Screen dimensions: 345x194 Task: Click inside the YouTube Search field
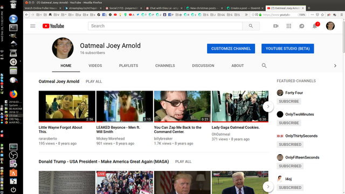click(165, 26)
